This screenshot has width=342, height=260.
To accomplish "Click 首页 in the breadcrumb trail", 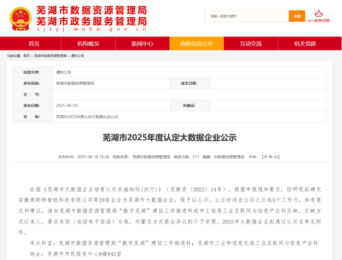I will (x=26, y=56).
